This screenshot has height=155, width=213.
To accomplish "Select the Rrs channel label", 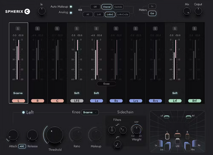I will pos(155,100).
